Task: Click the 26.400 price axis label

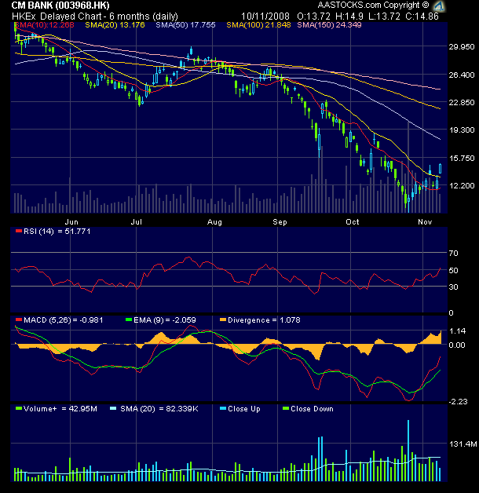Action: tap(462, 75)
